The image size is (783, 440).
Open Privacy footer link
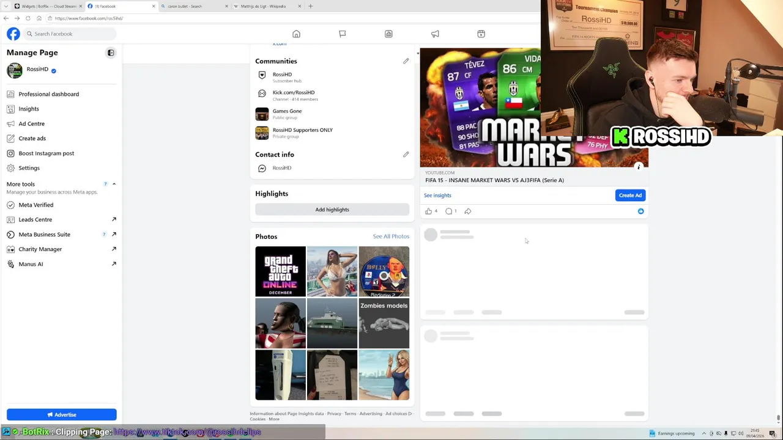click(334, 414)
